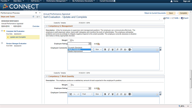The height and width of the screenshot is (108, 192).
Task: Collapse the Competency 7: Work Quantity section
Action: [x=47, y=76]
